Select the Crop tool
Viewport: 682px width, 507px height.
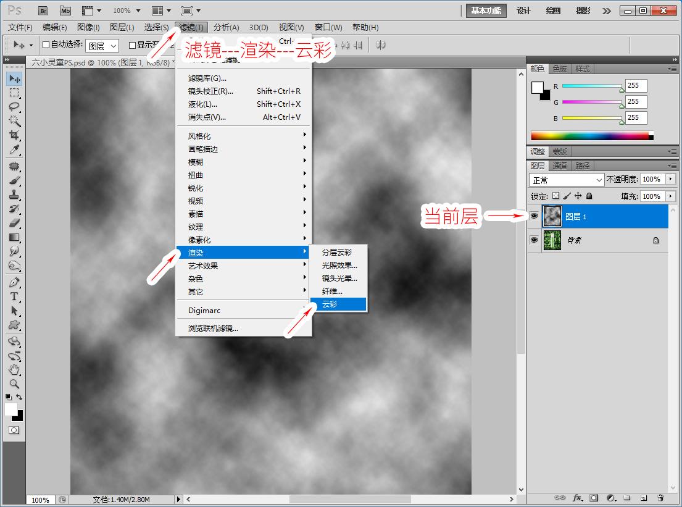coord(14,135)
